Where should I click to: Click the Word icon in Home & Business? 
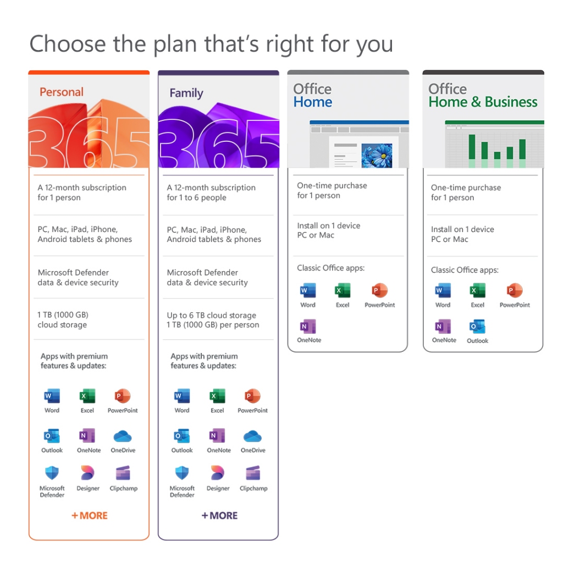pos(443,291)
